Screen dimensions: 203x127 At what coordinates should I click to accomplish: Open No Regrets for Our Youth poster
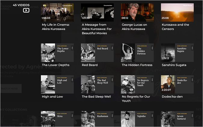[137, 84]
